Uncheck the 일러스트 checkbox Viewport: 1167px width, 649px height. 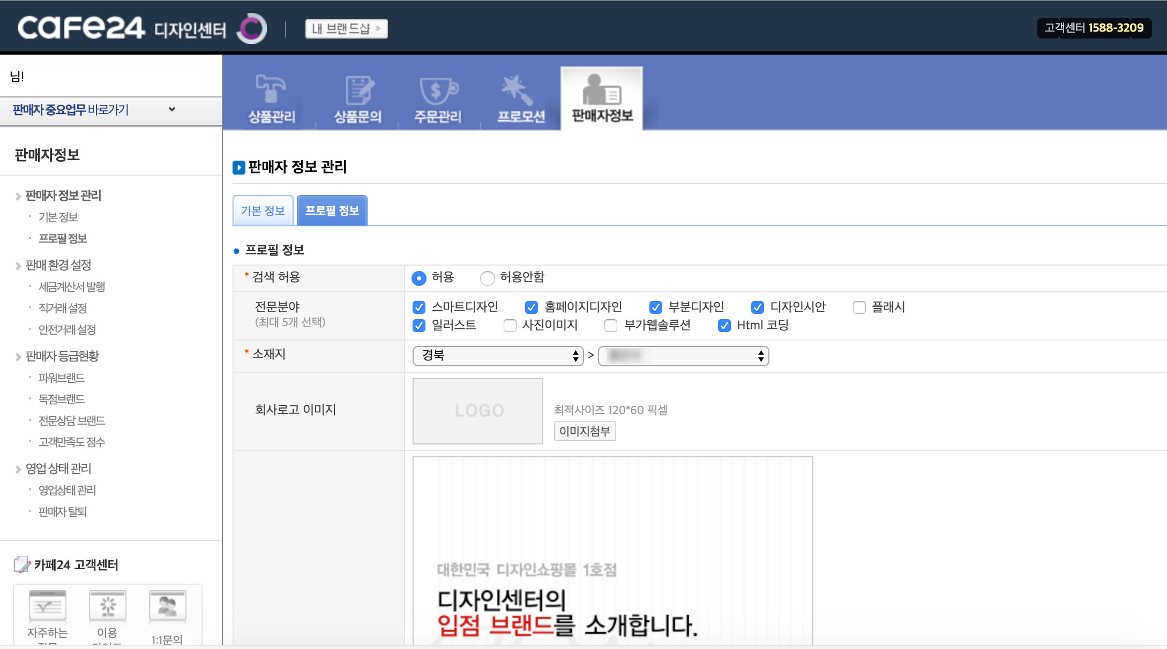pyautogui.click(x=419, y=326)
